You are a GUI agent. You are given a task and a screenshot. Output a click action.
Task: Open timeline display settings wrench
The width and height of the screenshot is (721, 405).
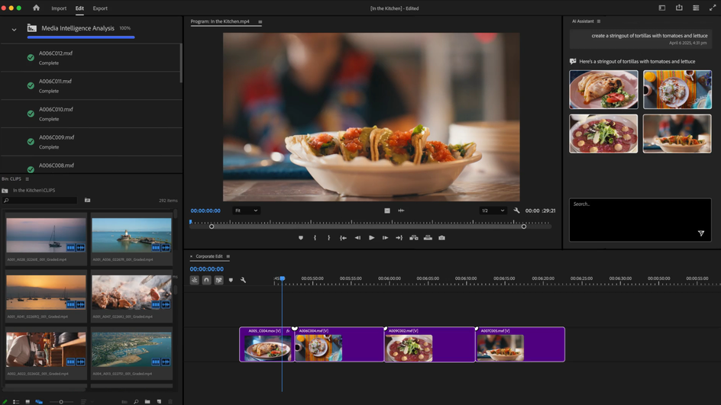click(243, 280)
